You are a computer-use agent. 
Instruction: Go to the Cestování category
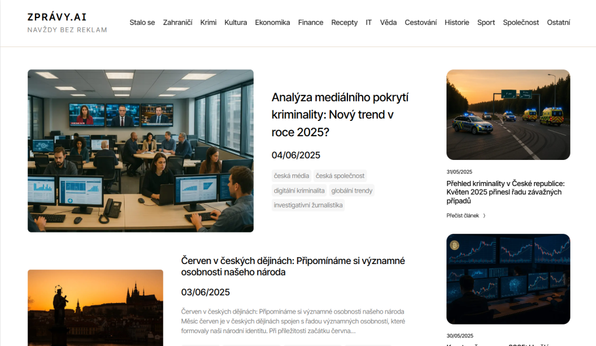pyautogui.click(x=420, y=23)
